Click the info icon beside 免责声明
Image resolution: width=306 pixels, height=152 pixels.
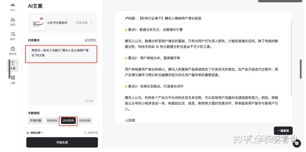[x=85, y=133]
